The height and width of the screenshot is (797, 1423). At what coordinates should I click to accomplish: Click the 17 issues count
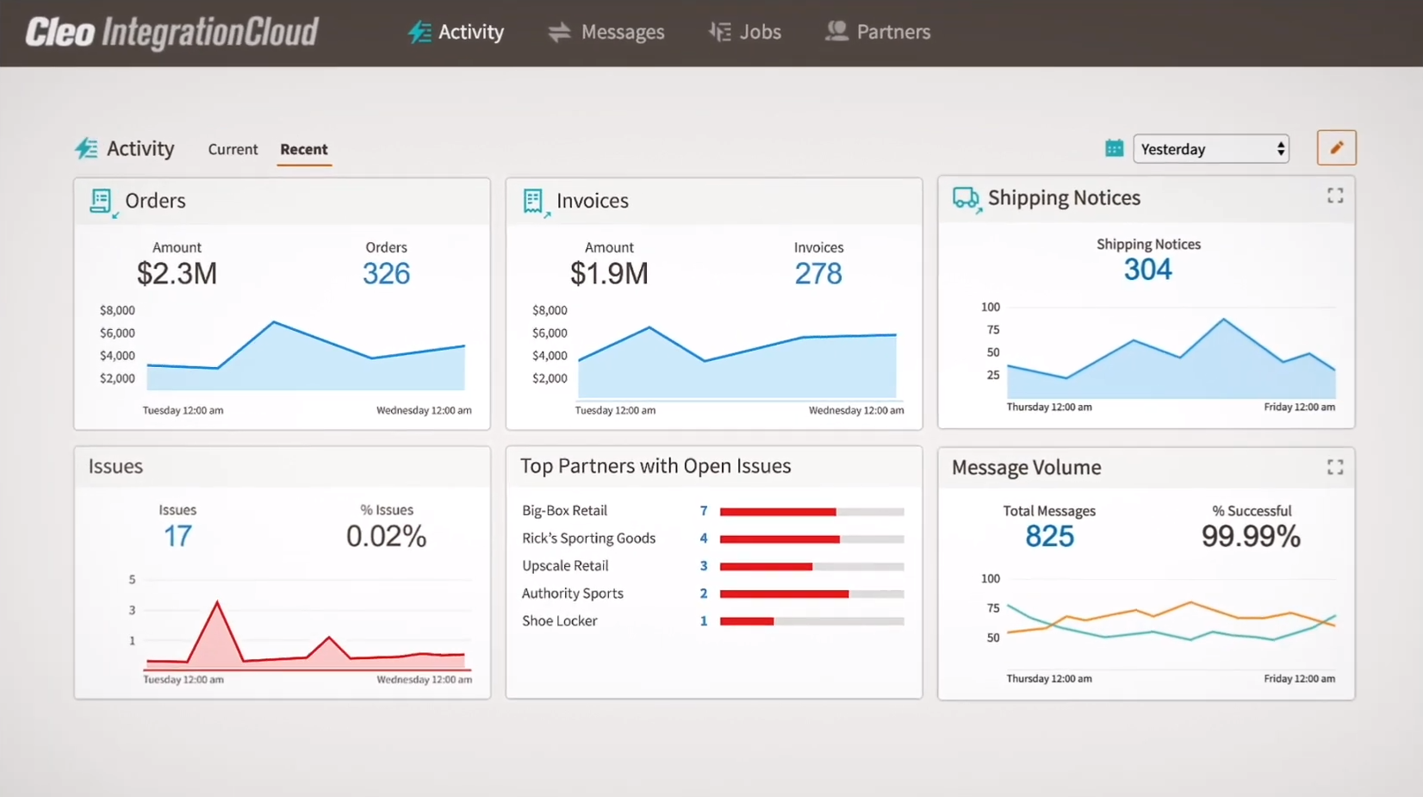pos(177,536)
